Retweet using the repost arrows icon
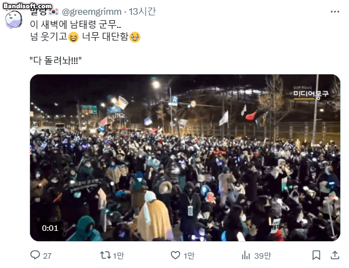The image size is (349, 268). 105,255
